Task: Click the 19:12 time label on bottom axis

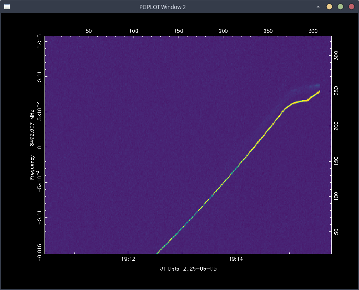Action: pos(128,259)
